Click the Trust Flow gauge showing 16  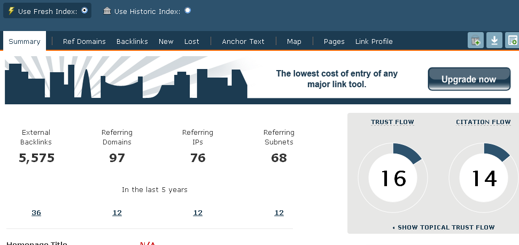pos(392,178)
